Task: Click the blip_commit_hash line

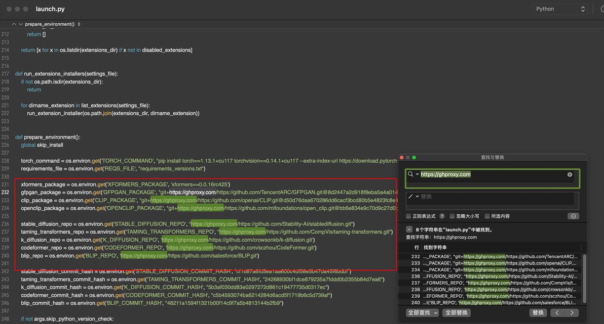Action: [152, 303]
